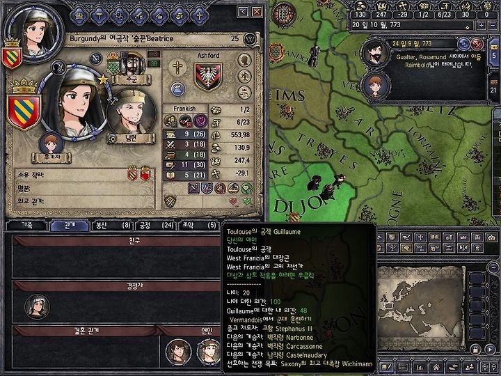Switch to the 봉신 (8) vassals tab
The width and height of the screenshot is (501, 376).
(111, 226)
